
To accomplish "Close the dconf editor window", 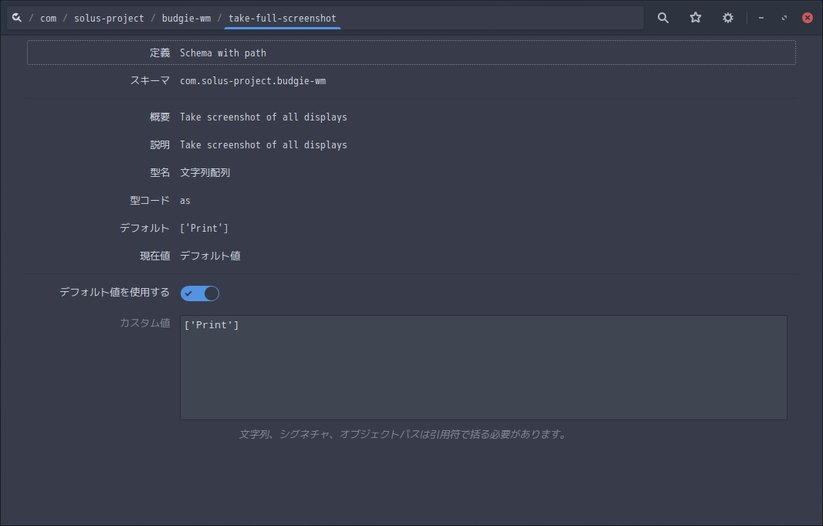I will point(808,18).
